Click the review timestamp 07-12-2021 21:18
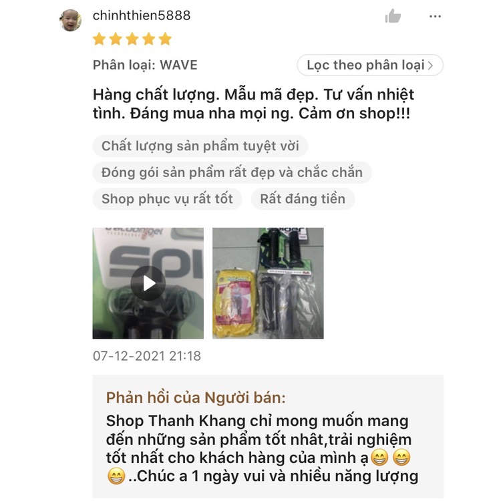 147,356
